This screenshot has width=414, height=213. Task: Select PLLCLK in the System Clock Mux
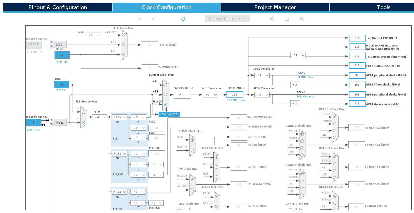165,104
